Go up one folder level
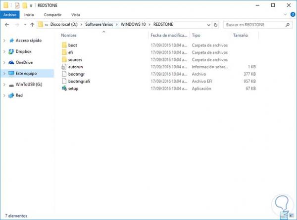Image resolution: width=297 pixels, height=220 pixels. point(32,25)
